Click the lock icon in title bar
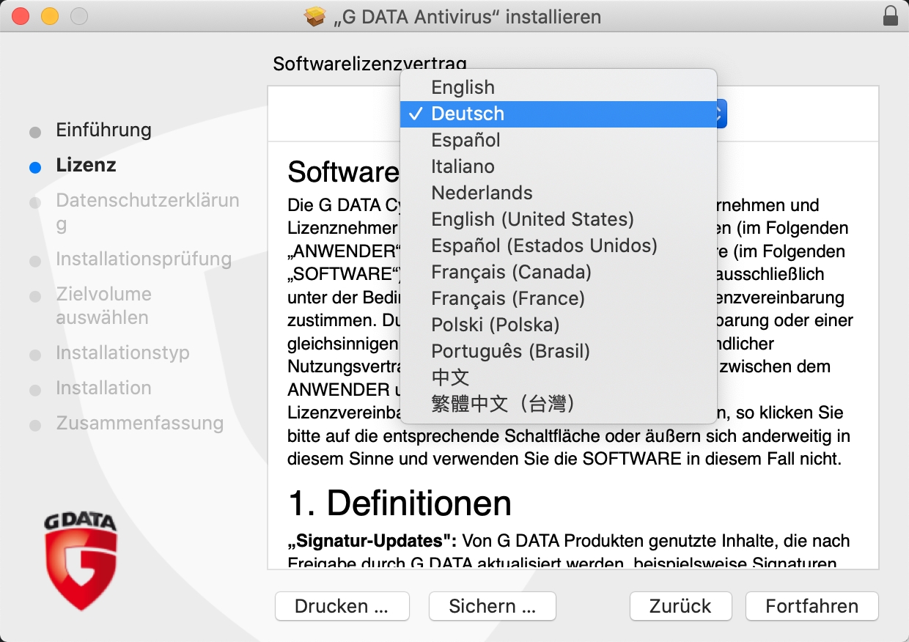The height and width of the screenshot is (642, 909). click(x=890, y=15)
